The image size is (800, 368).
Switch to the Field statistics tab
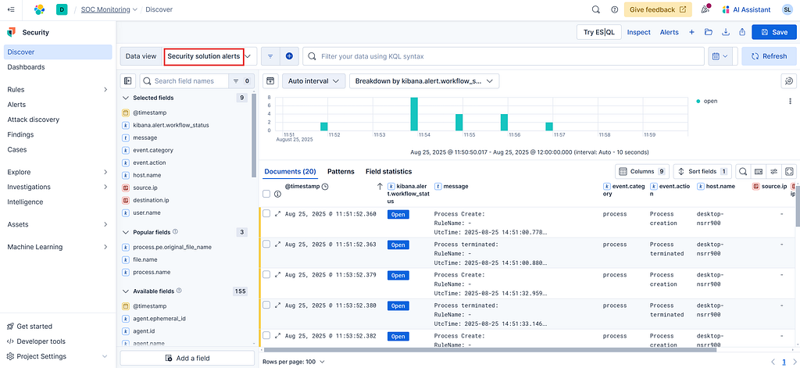click(x=388, y=171)
